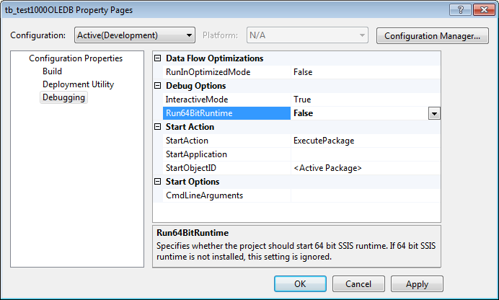Select the Build tree node
499x300 pixels.
tap(53, 71)
